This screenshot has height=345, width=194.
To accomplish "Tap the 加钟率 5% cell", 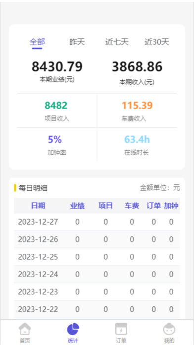I will (x=57, y=145).
